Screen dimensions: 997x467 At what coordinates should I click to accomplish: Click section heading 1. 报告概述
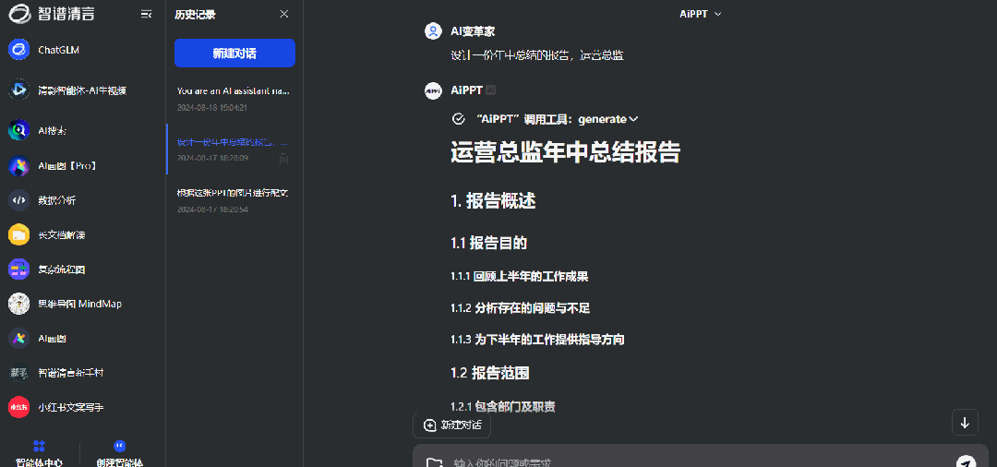coord(493,201)
